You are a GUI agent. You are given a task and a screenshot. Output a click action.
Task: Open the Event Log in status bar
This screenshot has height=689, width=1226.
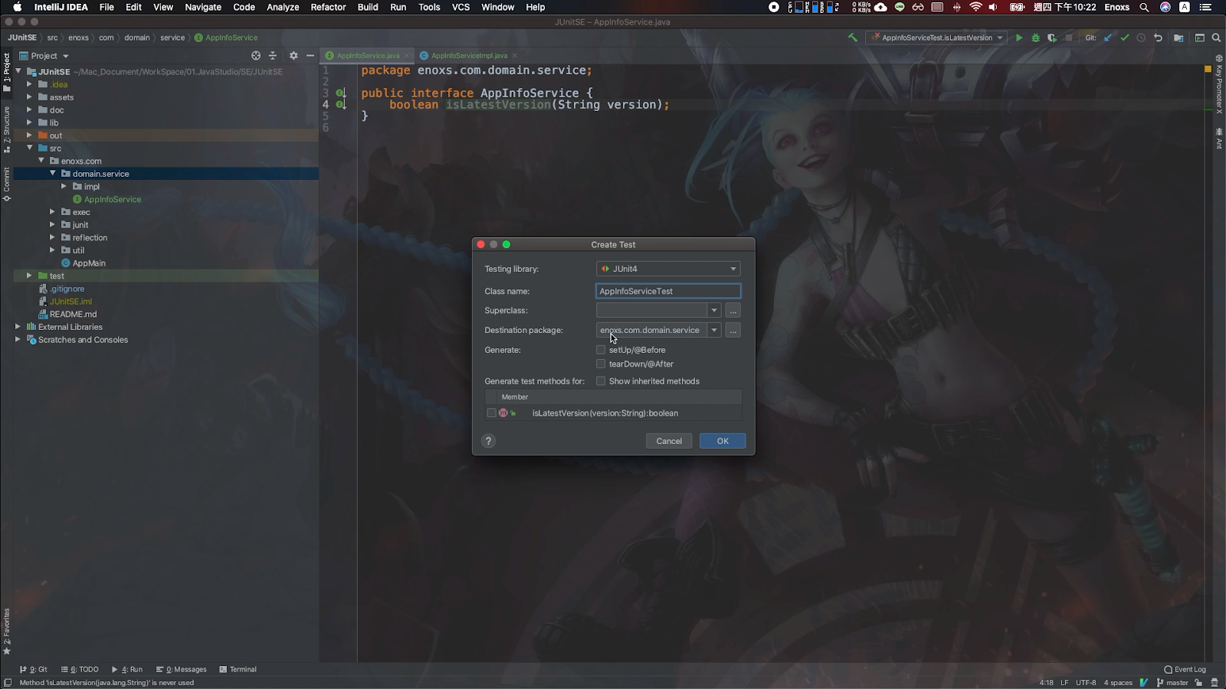[x=1185, y=669]
